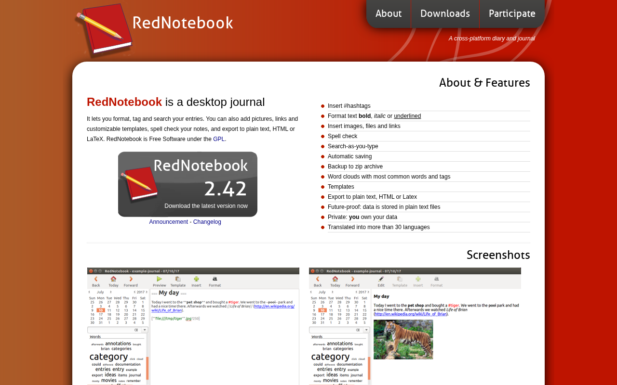Open the Changelog link

(207, 222)
